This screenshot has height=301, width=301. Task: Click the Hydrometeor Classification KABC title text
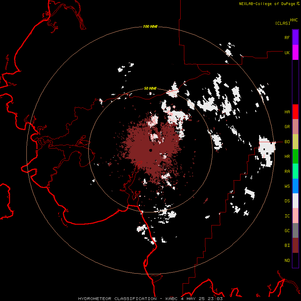point(150,299)
